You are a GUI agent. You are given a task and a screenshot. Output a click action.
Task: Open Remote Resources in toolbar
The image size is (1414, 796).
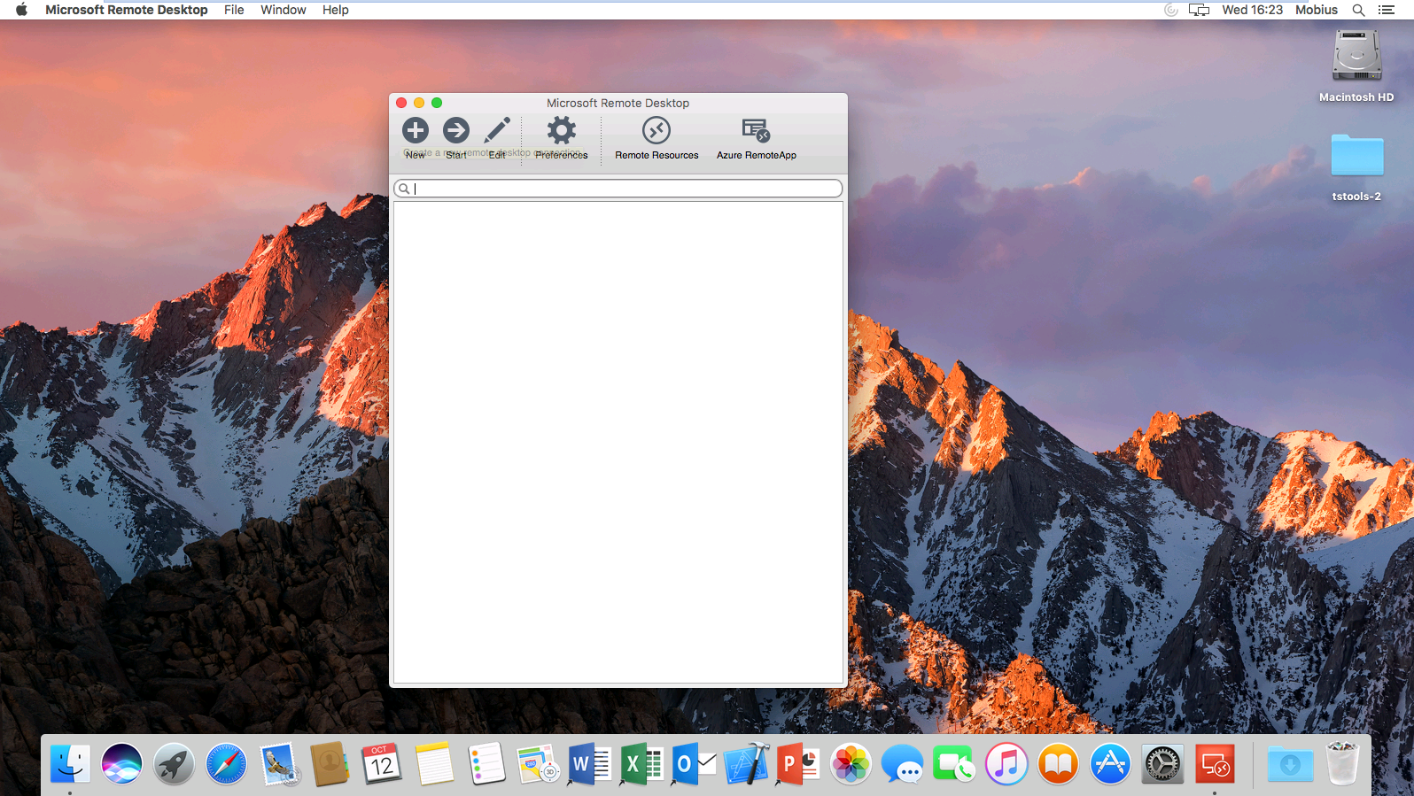[656, 130]
